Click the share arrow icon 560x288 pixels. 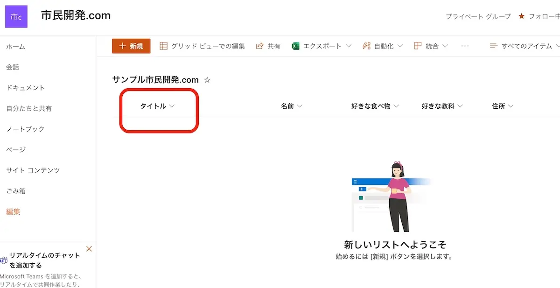click(x=260, y=46)
